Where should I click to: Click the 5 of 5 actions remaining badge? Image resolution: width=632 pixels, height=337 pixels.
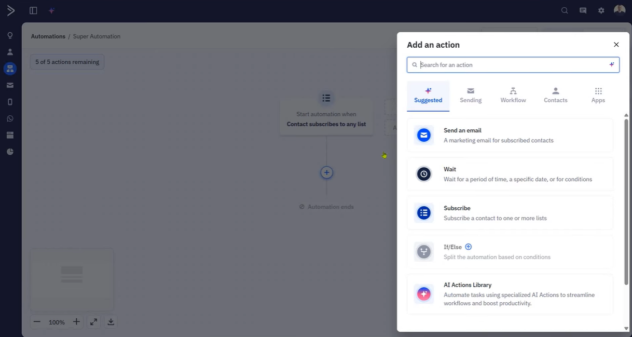coord(67,62)
